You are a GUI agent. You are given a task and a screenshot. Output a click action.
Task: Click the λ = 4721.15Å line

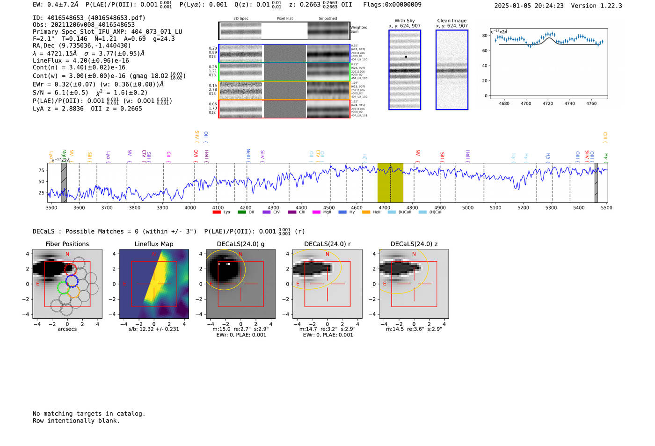click(88, 53)
